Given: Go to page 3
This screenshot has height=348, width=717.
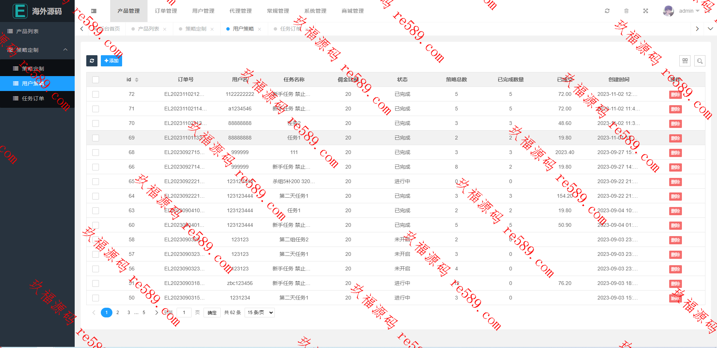Looking at the screenshot, I should tap(129, 313).
